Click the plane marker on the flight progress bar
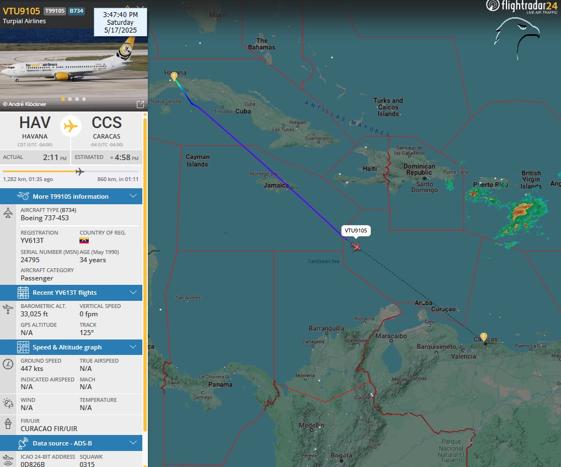Image resolution: width=561 pixels, height=467 pixels. pos(80,172)
